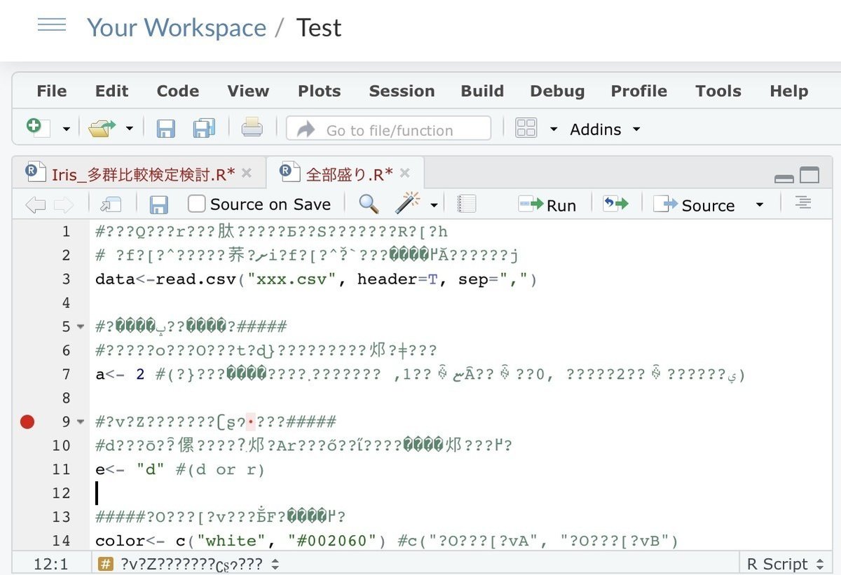Run the current line with the Run button
This screenshot has width=841, height=575.
pos(548,204)
